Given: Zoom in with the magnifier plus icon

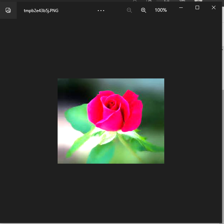Looking at the screenshot, I should [x=144, y=10].
